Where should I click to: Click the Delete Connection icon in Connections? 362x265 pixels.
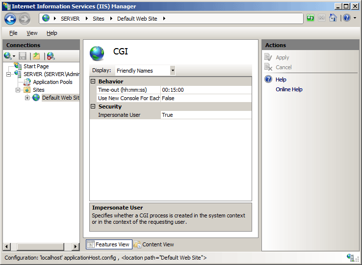click(51, 56)
